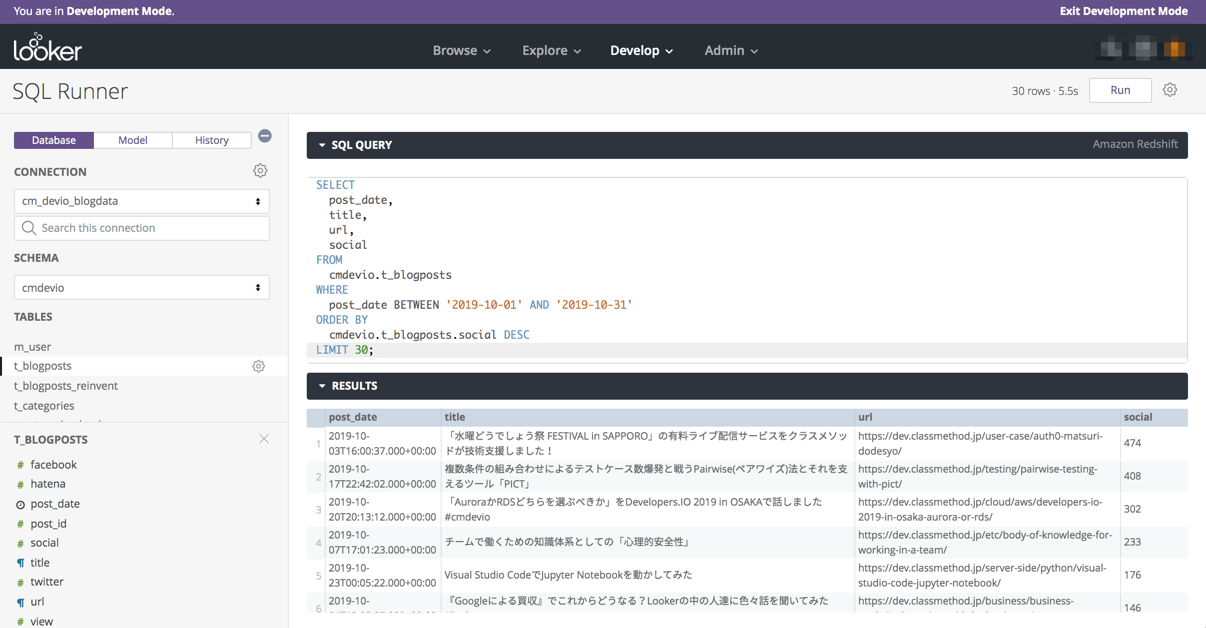The image size is (1206, 628).
Task: Close the T_BLOGPOSTS field panel
Action: (x=264, y=439)
